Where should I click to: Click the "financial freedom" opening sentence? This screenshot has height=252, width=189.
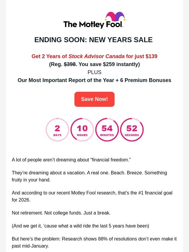click(x=71, y=160)
